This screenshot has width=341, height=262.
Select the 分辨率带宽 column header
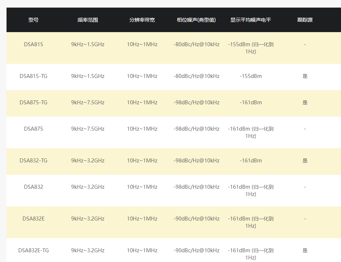[142, 20]
